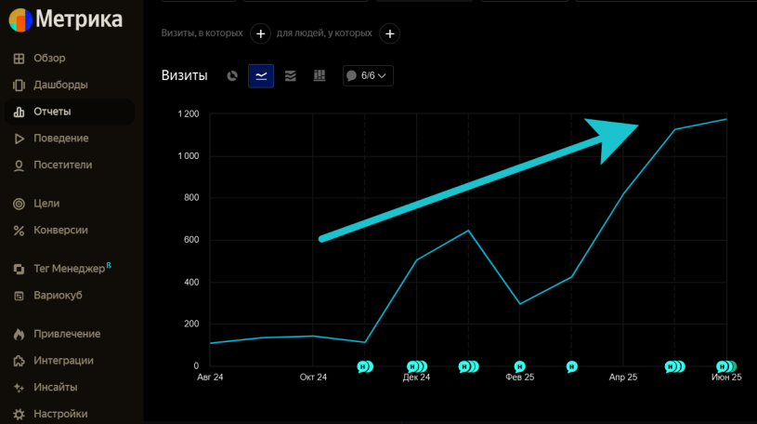
Task: Switch to stacked area chart view
Action: [291, 76]
